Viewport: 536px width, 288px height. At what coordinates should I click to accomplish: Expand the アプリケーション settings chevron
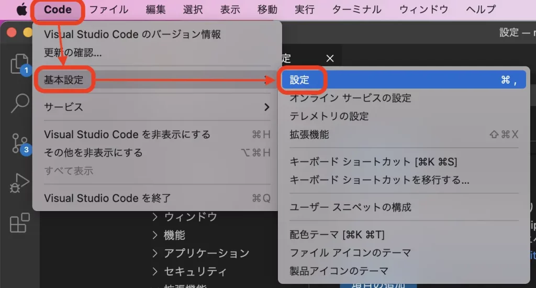155,253
